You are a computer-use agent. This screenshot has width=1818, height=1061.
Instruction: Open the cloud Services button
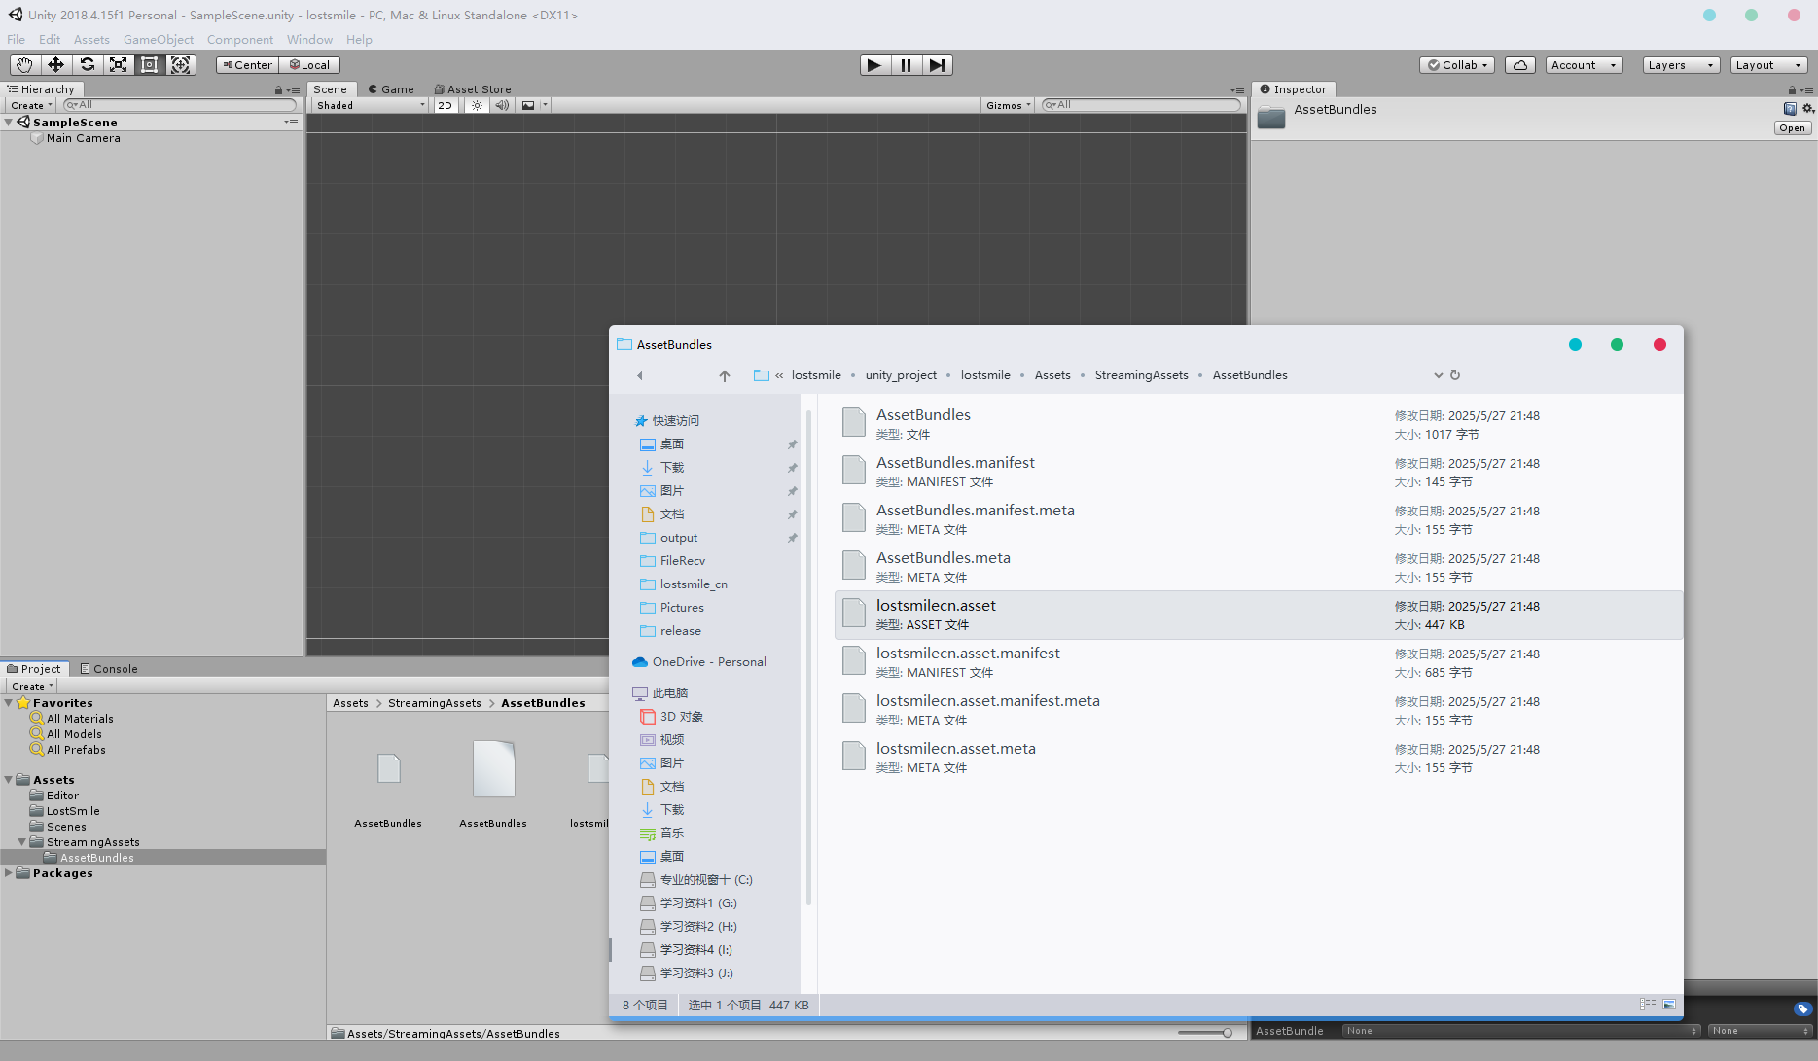pyautogui.click(x=1520, y=65)
